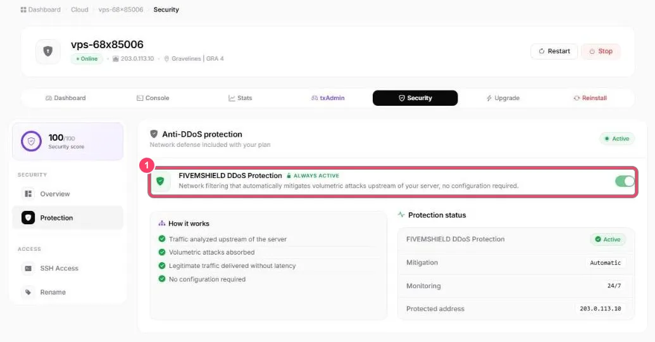The width and height of the screenshot is (655, 342).
Task: Click the ALWAYS ACTIVE lock icon
Action: 289,175
